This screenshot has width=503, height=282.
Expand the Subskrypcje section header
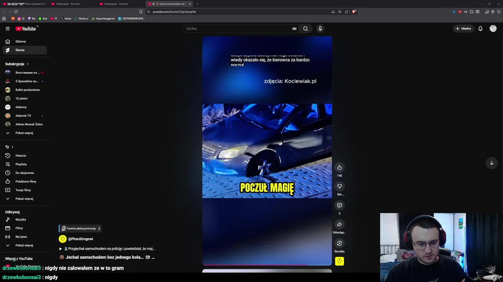coord(17,64)
